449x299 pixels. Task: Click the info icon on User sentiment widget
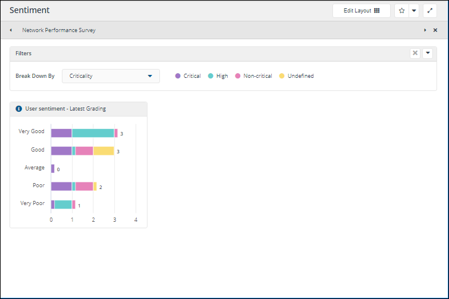point(19,109)
